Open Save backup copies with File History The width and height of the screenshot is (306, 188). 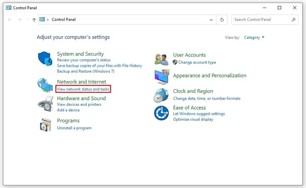[x=99, y=66]
